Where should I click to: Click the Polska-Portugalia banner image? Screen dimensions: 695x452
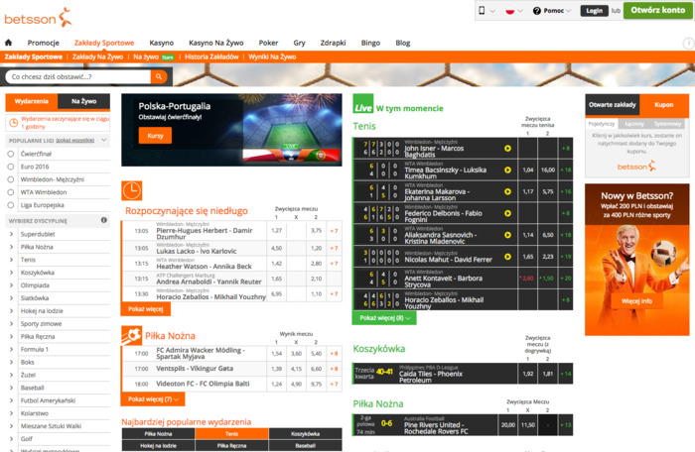231,130
